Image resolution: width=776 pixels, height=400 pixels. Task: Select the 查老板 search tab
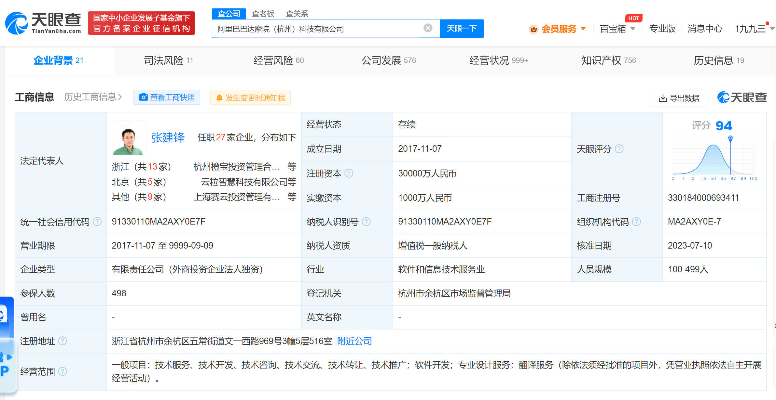click(x=263, y=14)
